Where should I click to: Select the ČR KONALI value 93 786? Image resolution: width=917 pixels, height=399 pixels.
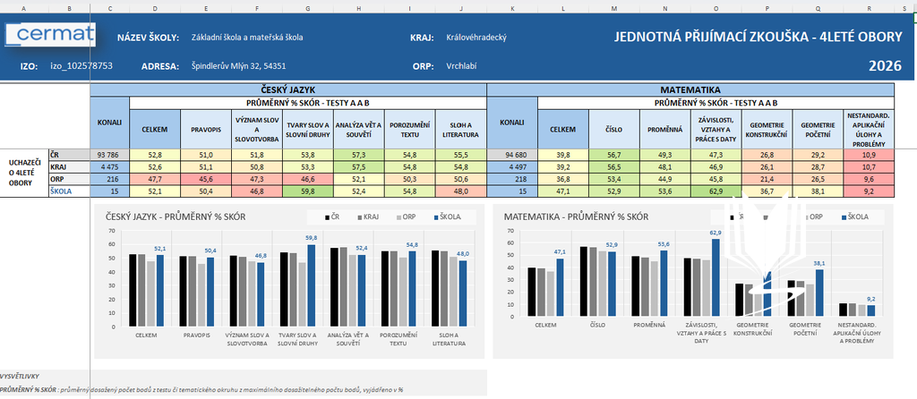110,155
